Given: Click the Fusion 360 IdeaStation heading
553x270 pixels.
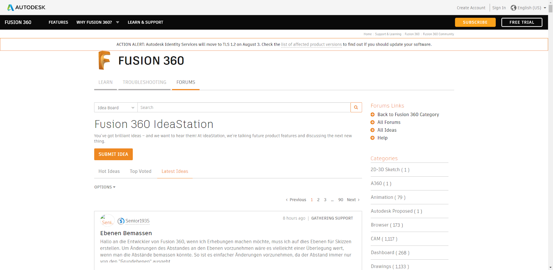Looking at the screenshot, I should (154, 124).
